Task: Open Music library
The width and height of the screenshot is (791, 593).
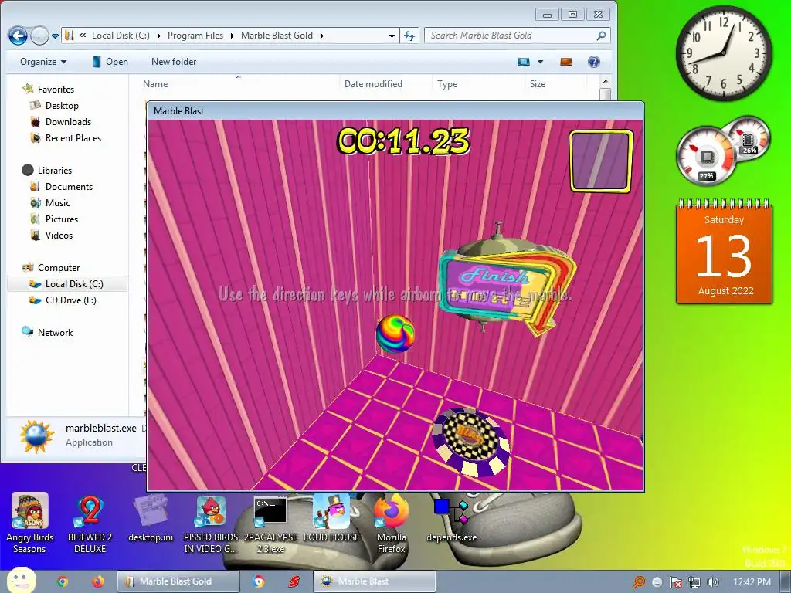Action: (57, 202)
